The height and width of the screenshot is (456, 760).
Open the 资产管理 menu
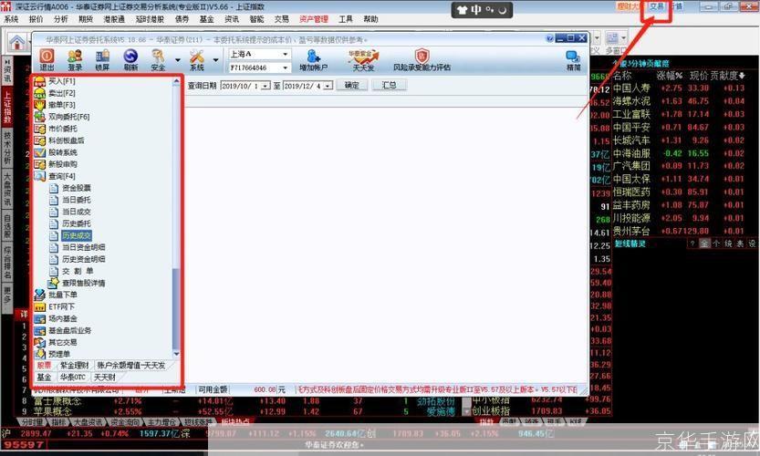coord(314,19)
